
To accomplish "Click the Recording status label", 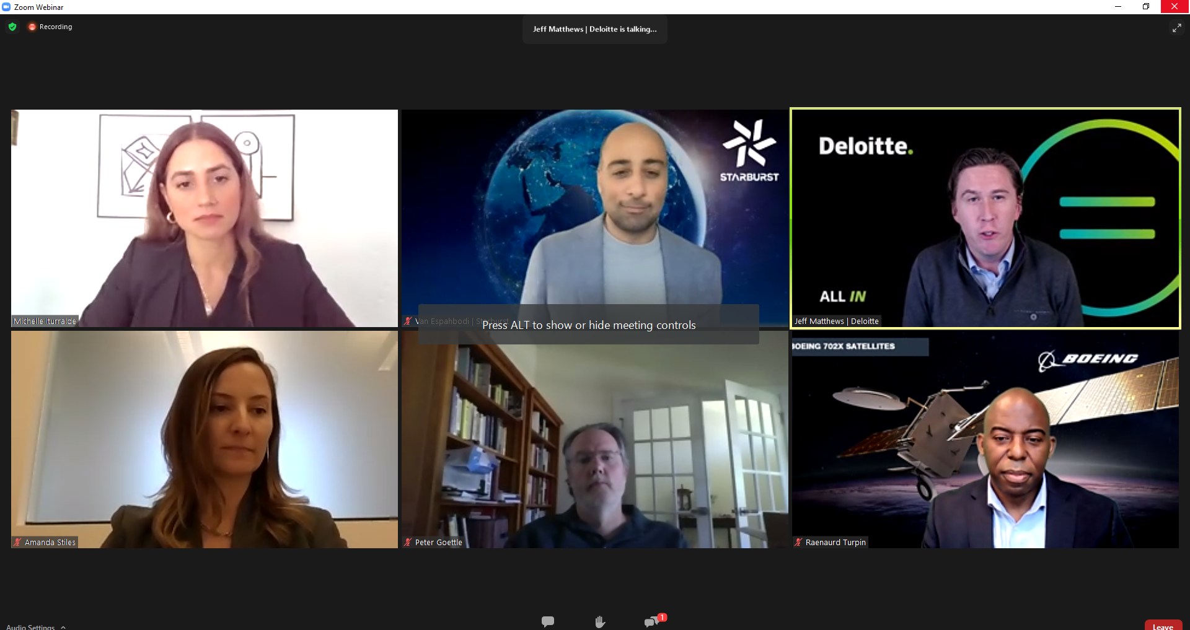I will (56, 27).
